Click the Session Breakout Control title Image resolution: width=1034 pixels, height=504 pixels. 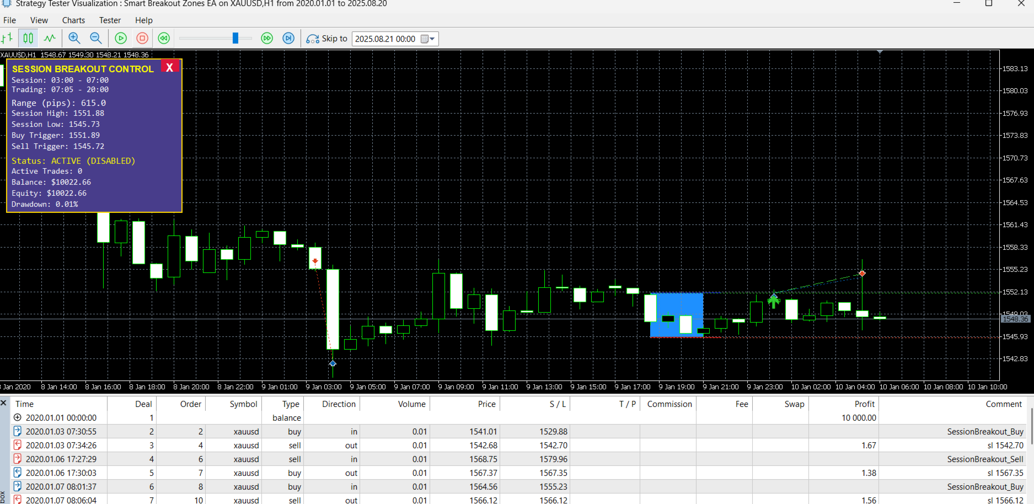[x=83, y=69]
